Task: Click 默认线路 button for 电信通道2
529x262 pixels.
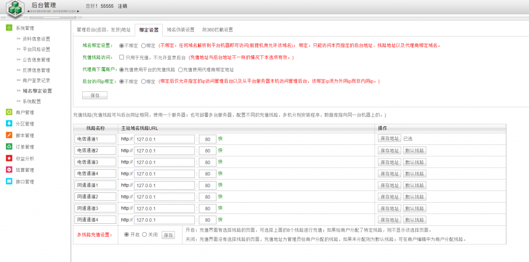Action: pyautogui.click(x=414, y=151)
